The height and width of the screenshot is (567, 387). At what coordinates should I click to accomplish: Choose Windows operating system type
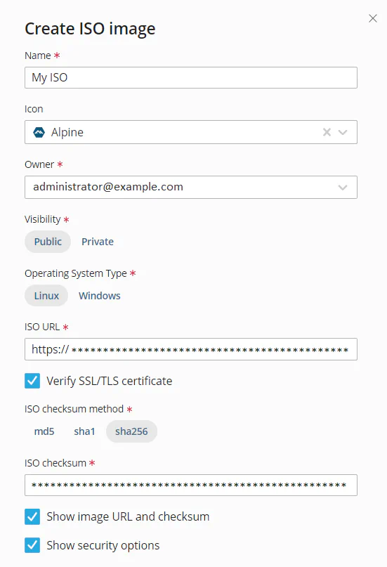[x=100, y=296]
